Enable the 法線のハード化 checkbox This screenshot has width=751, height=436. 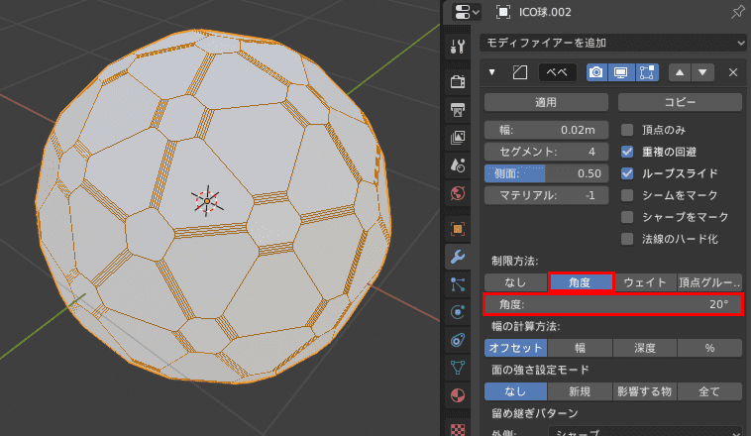pyautogui.click(x=627, y=239)
